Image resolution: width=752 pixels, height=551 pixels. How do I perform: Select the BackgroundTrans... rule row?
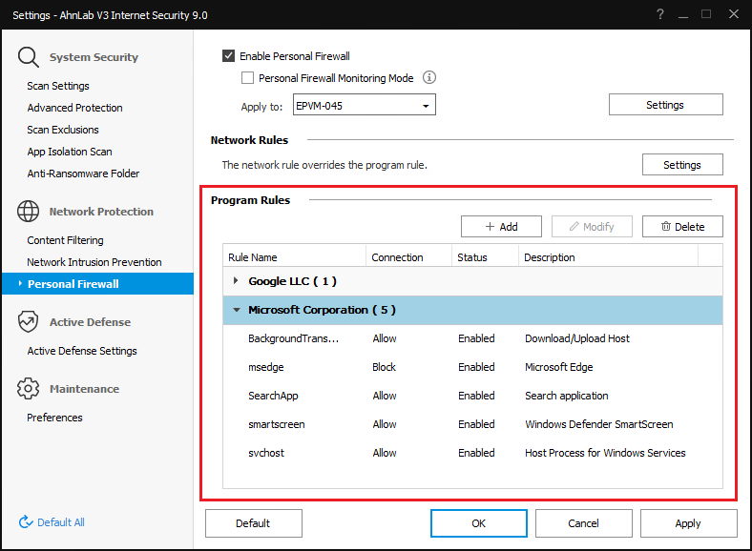click(472, 338)
